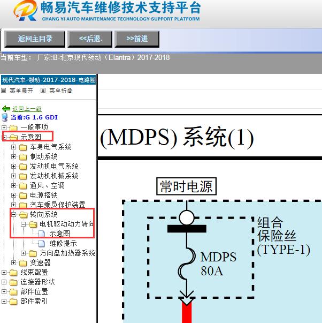Click the 通风、空调 folder icon

[x=23, y=186]
